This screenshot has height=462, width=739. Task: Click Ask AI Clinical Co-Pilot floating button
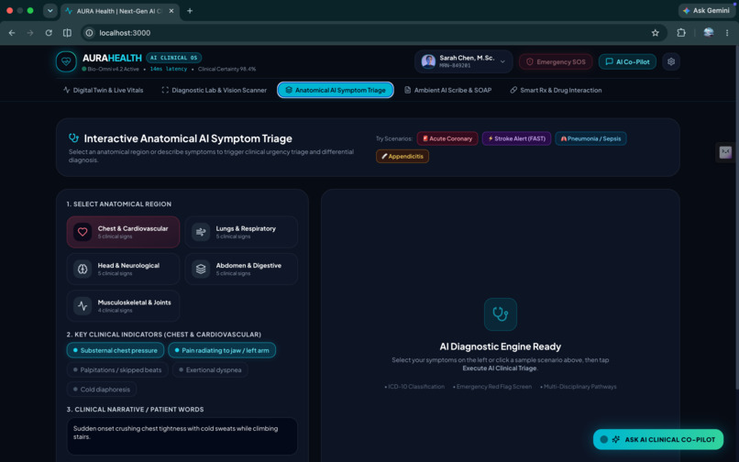[658, 439]
